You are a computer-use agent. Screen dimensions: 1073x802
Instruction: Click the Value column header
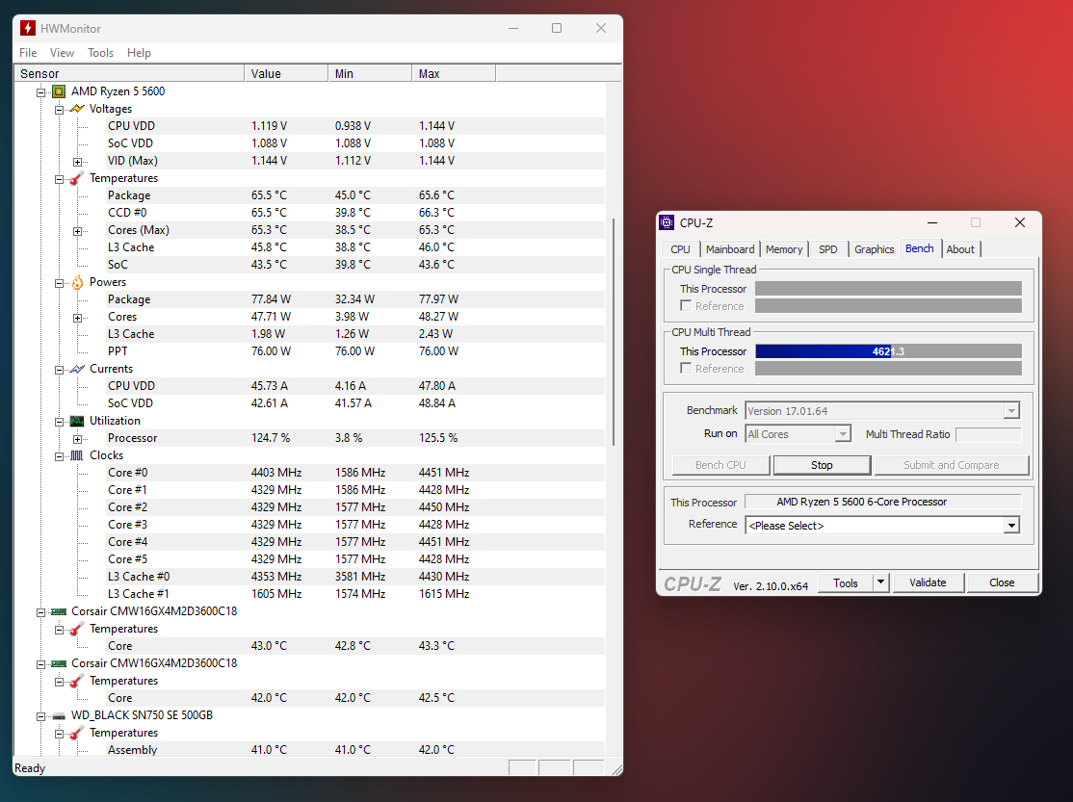(x=286, y=73)
